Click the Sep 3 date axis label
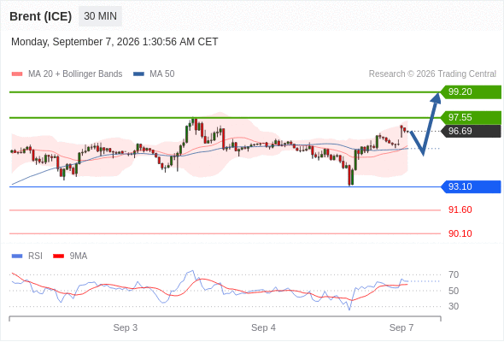Screen dimensions: 504x342 pos(125,327)
